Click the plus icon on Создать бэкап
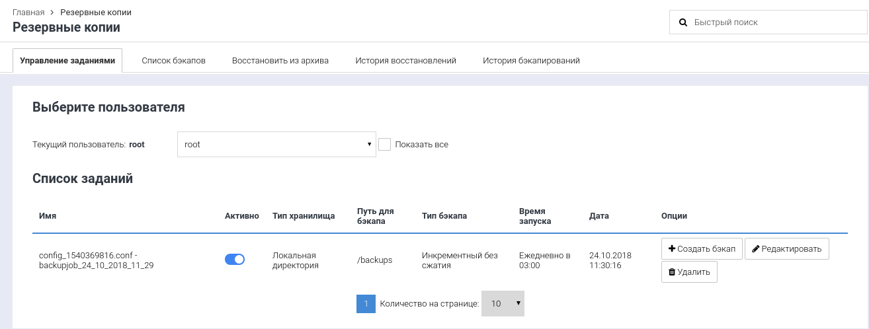This screenshot has height=329, width=869. 672,249
